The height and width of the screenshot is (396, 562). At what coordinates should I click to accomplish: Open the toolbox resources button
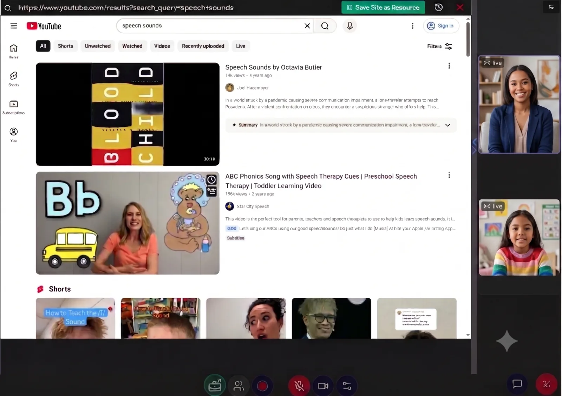click(215, 386)
